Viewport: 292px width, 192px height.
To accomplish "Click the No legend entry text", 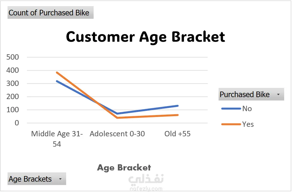I will coord(247,109).
